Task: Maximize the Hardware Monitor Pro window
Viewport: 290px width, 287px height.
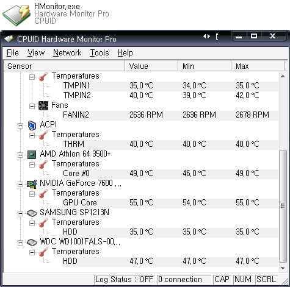Action: (254, 37)
